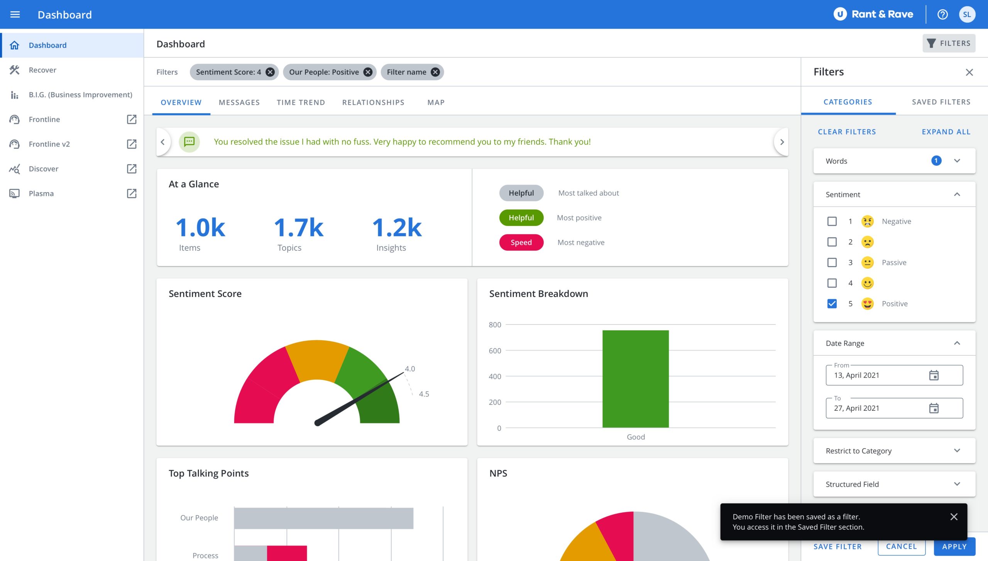
Task: Click the Recover tools icon
Action: click(15, 70)
